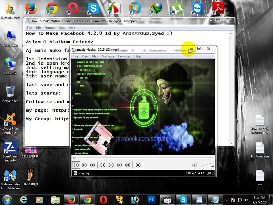Stop video playback in media player
This screenshot has width=273, height=205.
(x=93, y=165)
